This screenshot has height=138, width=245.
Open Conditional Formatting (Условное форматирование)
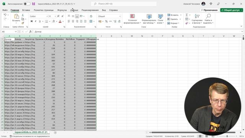[132, 19]
